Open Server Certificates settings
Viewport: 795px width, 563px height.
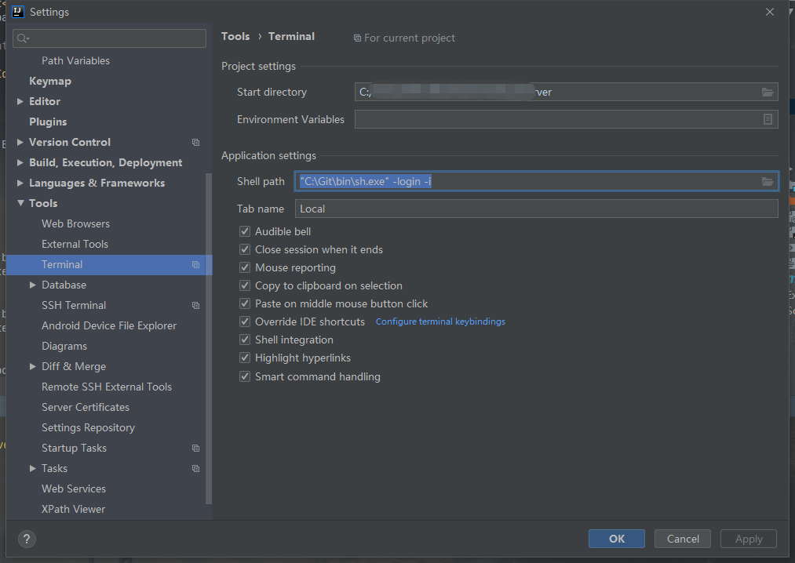coord(86,408)
